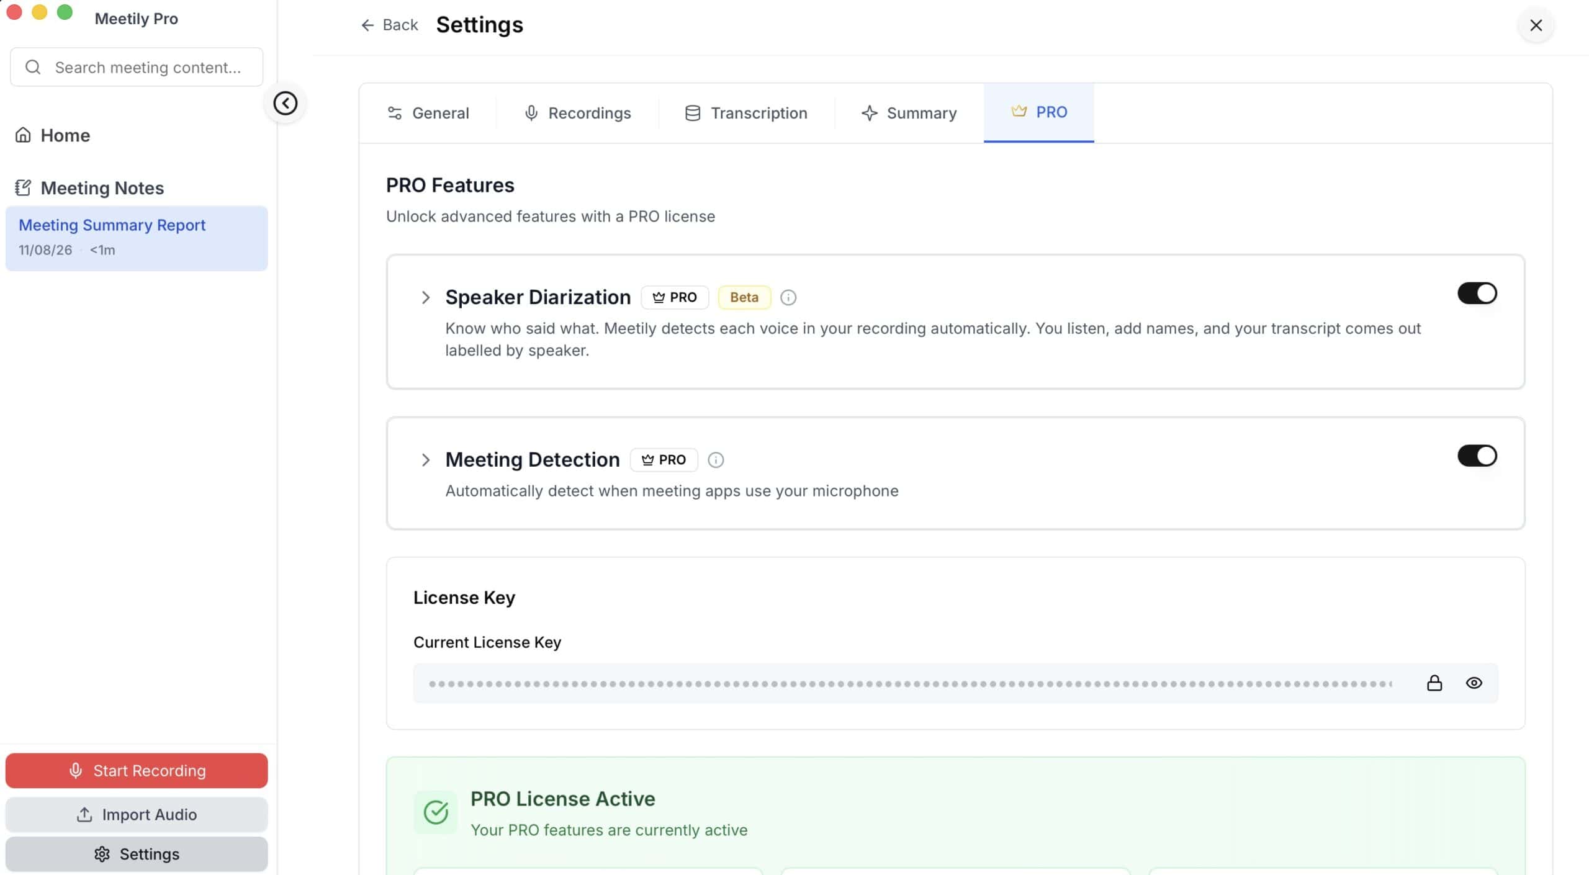
Task: Select the Summary tab
Action: coord(909,113)
